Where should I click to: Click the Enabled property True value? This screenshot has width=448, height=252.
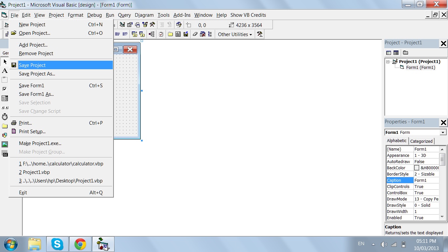click(x=426, y=218)
